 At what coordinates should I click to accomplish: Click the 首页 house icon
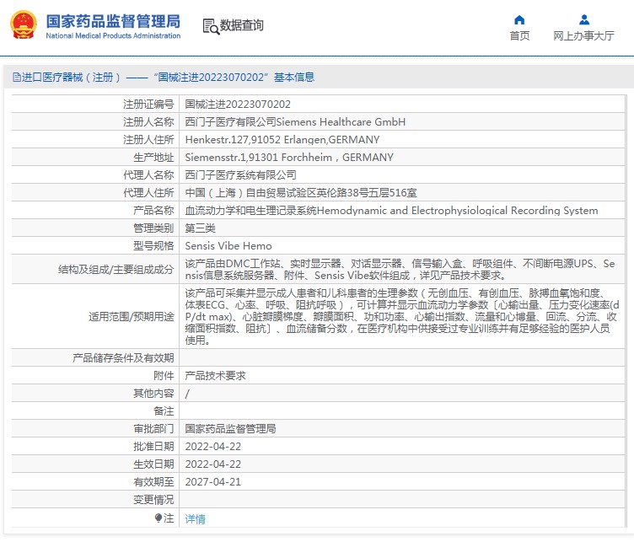point(519,19)
